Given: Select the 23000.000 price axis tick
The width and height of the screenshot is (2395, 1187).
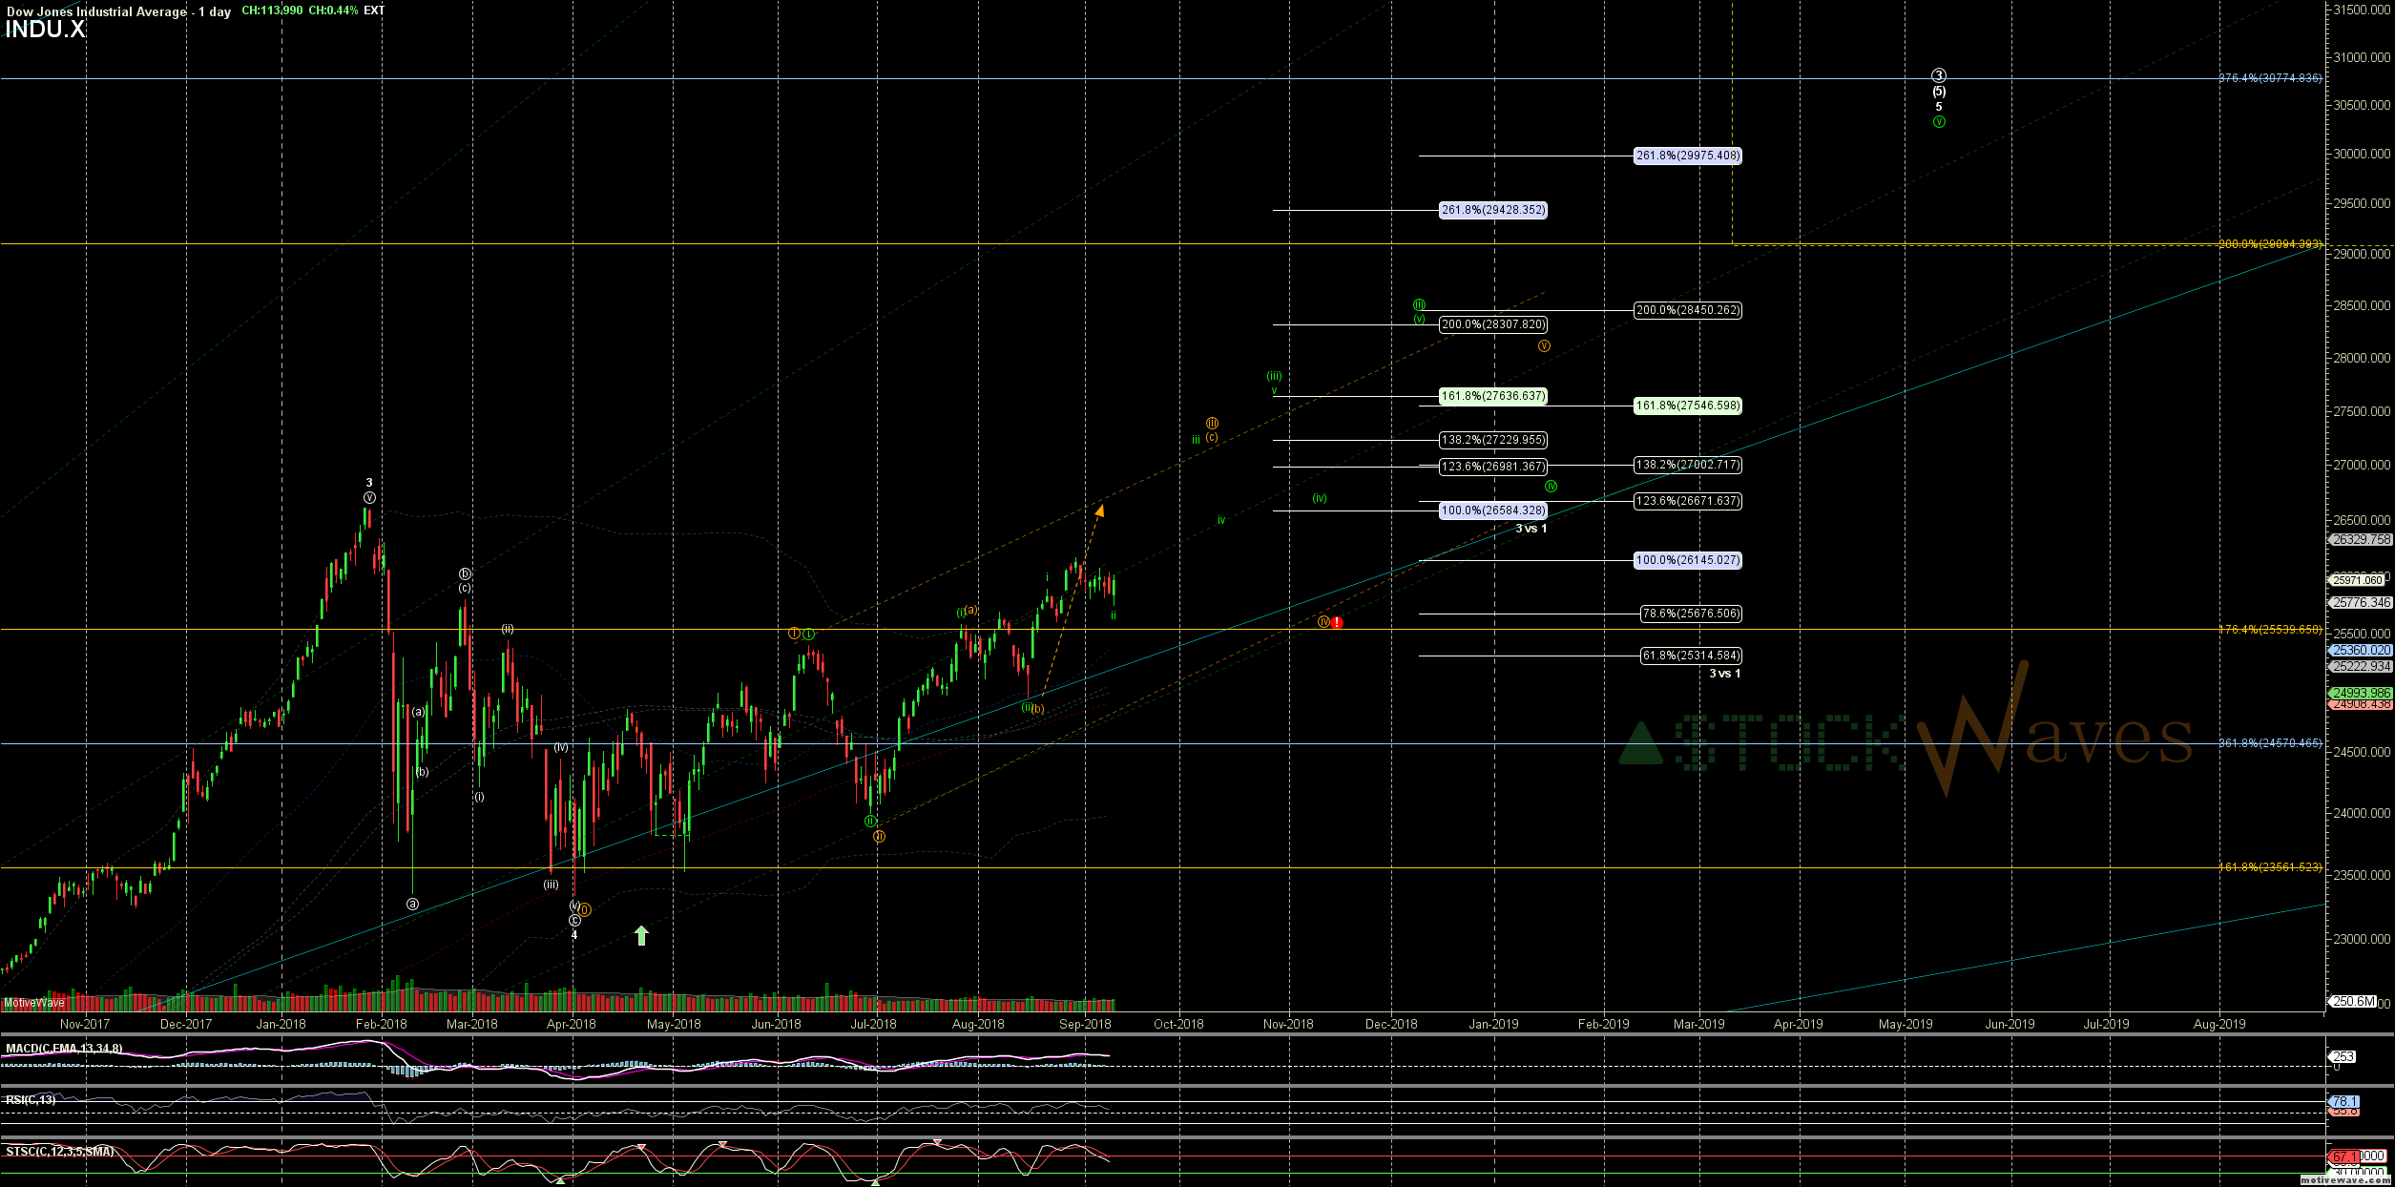Looking at the screenshot, I should [x=2361, y=939].
